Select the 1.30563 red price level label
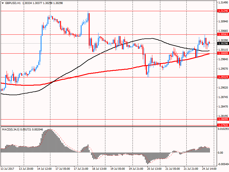 (x=223, y=34)
